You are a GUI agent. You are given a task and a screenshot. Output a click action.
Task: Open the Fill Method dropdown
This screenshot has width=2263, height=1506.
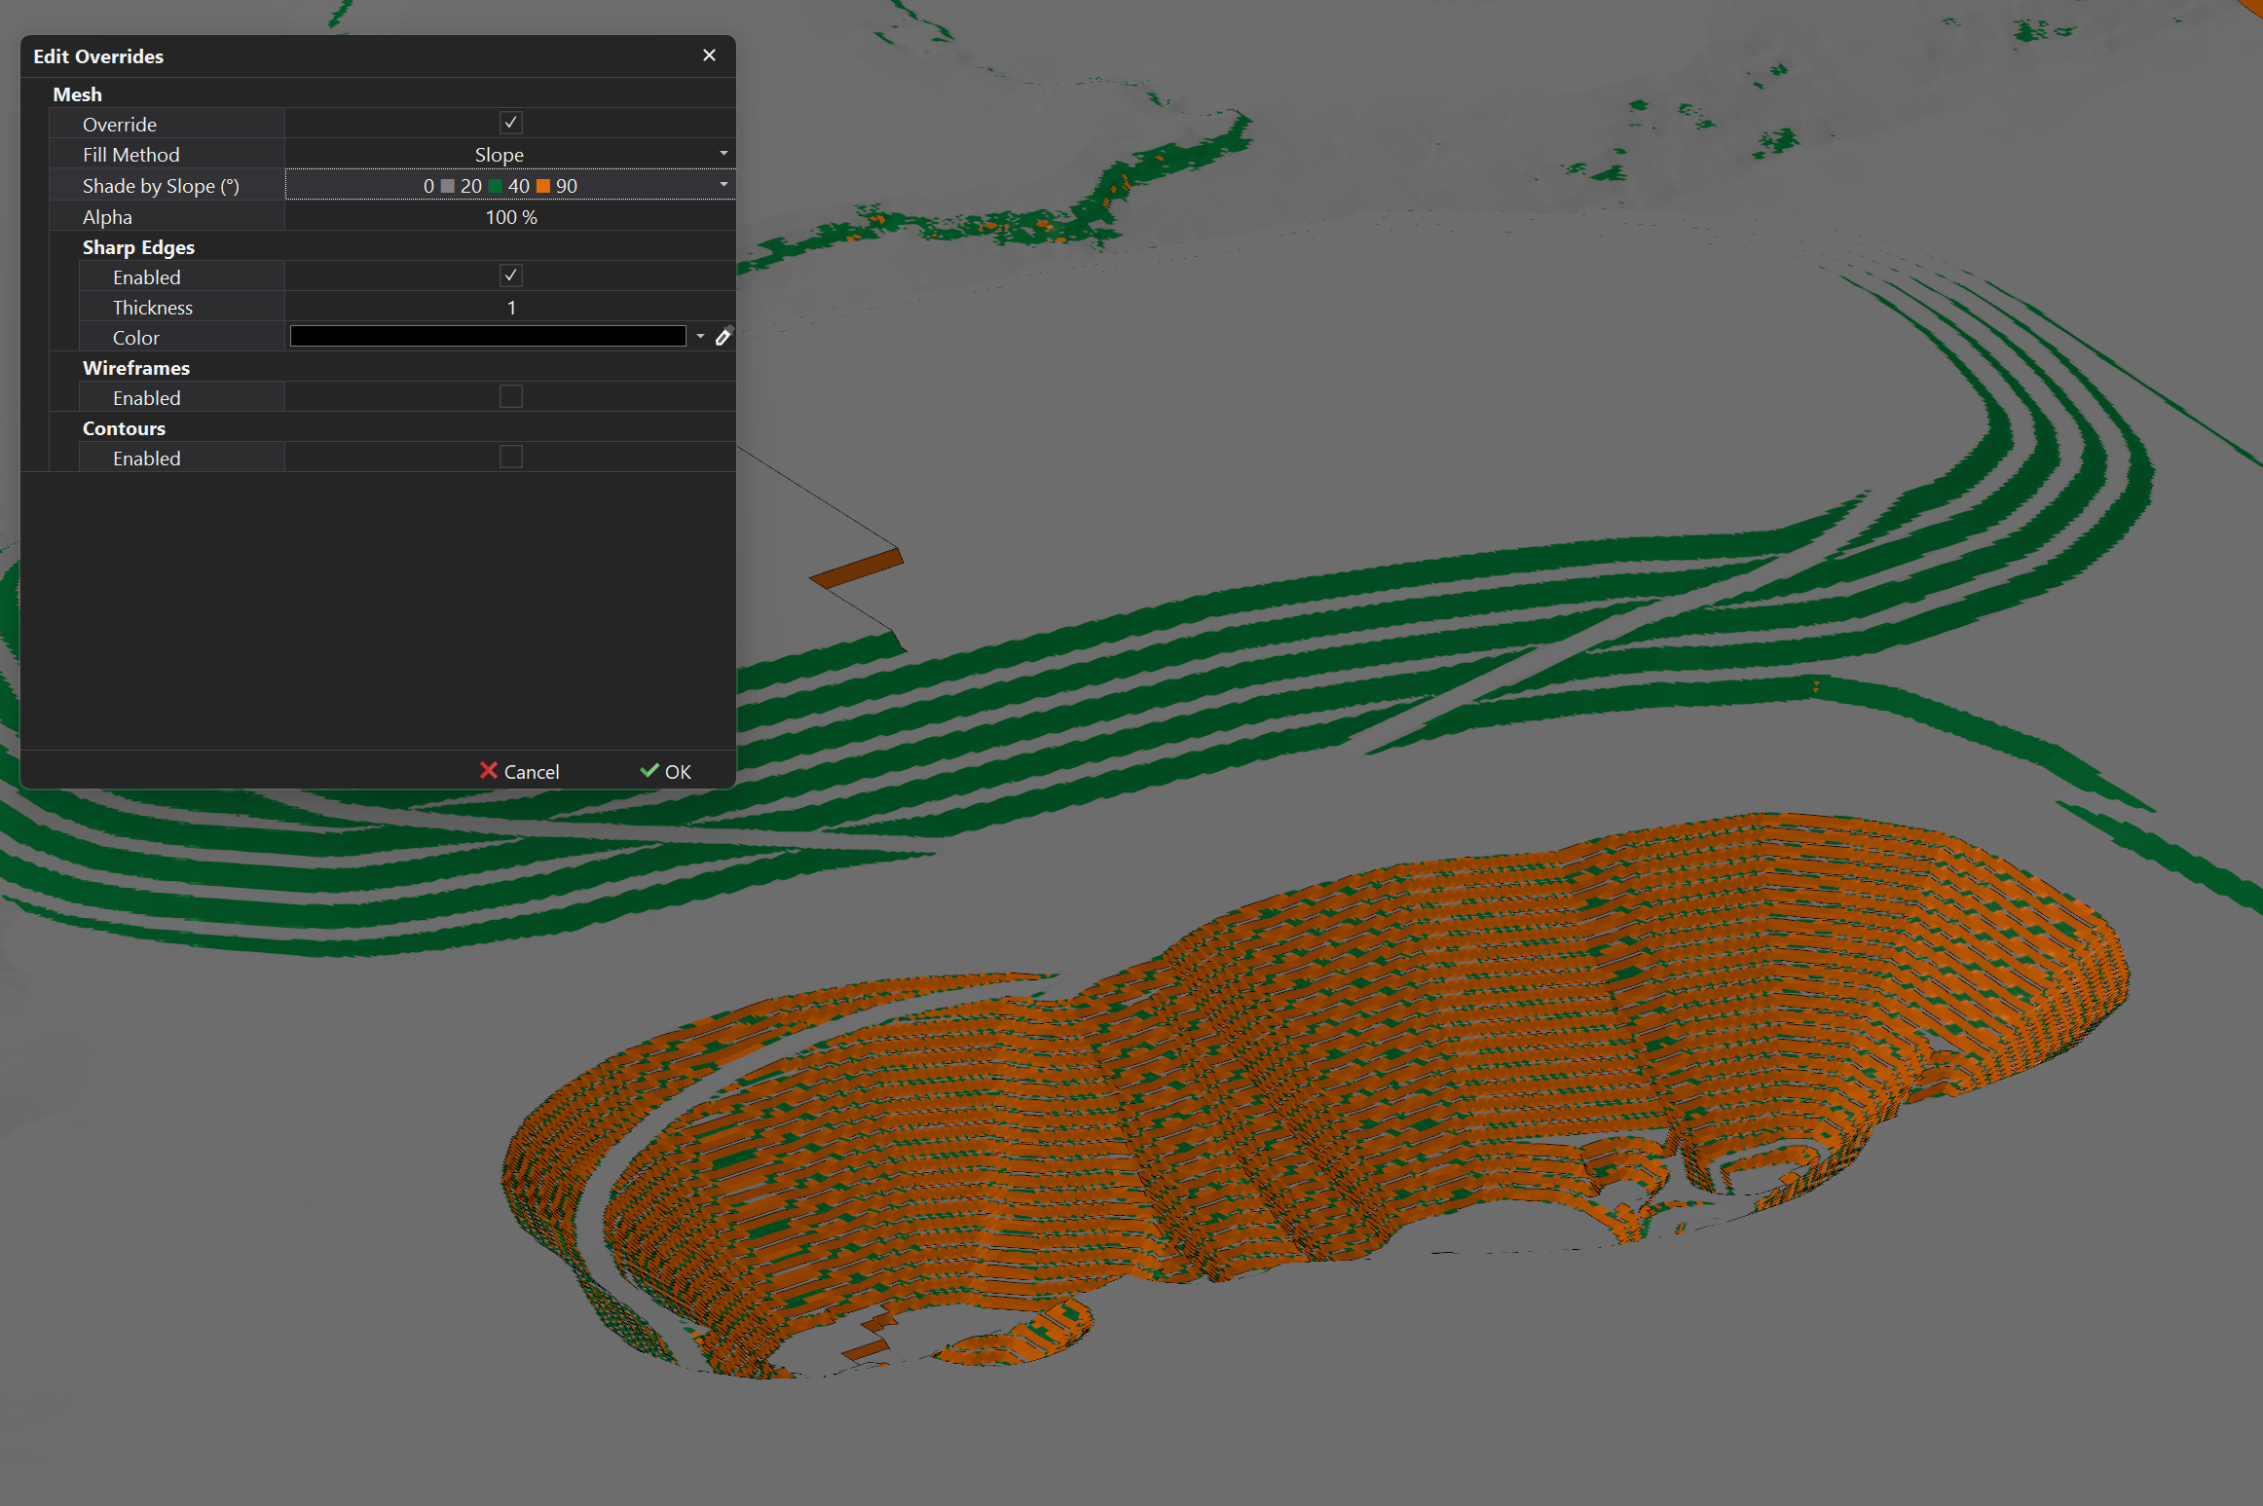[x=723, y=153]
